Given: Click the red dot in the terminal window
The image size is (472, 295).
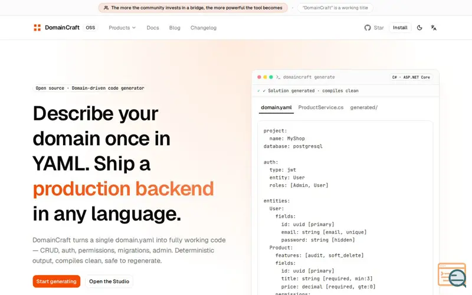Looking at the screenshot, I should pyautogui.click(x=259, y=77).
